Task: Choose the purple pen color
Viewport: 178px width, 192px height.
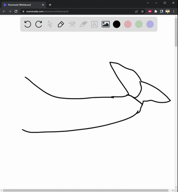Action: click(x=150, y=24)
